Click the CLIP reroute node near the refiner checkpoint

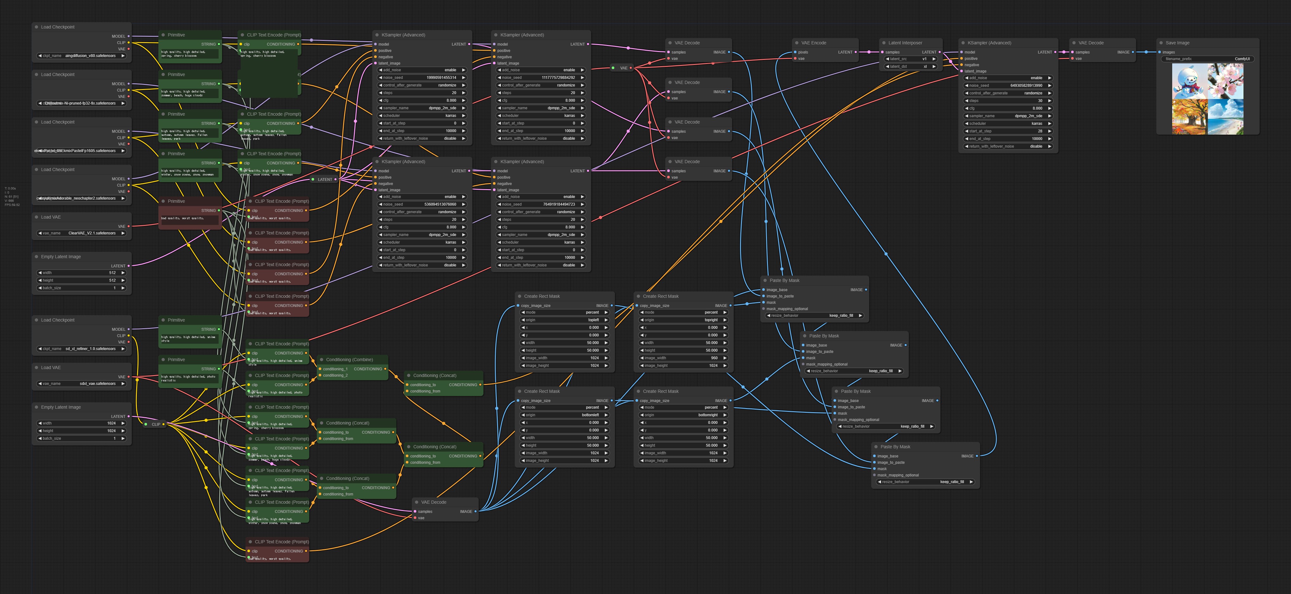155,425
